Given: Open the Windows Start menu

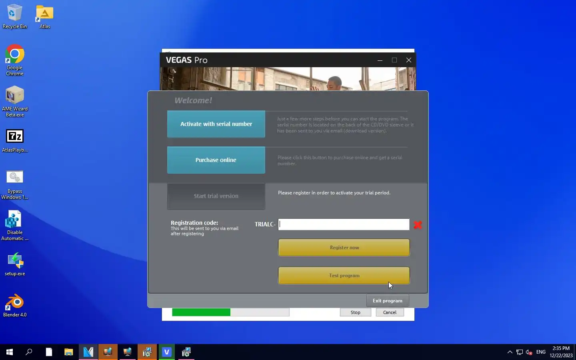Looking at the screenshot, I should pyautogui.click(x=10, y=352).
